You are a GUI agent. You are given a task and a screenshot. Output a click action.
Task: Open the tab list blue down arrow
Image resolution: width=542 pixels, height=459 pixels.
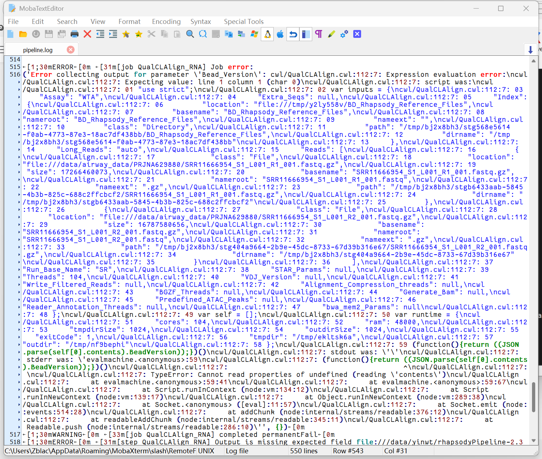531,50
